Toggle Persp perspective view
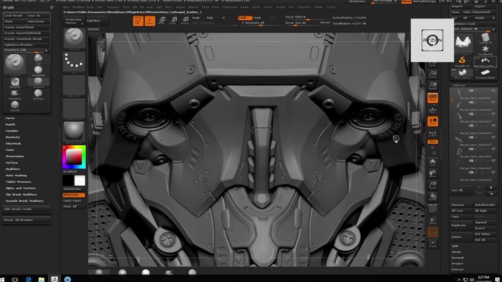This screenshot has width=502, height=282. click(x=433, y=98)
